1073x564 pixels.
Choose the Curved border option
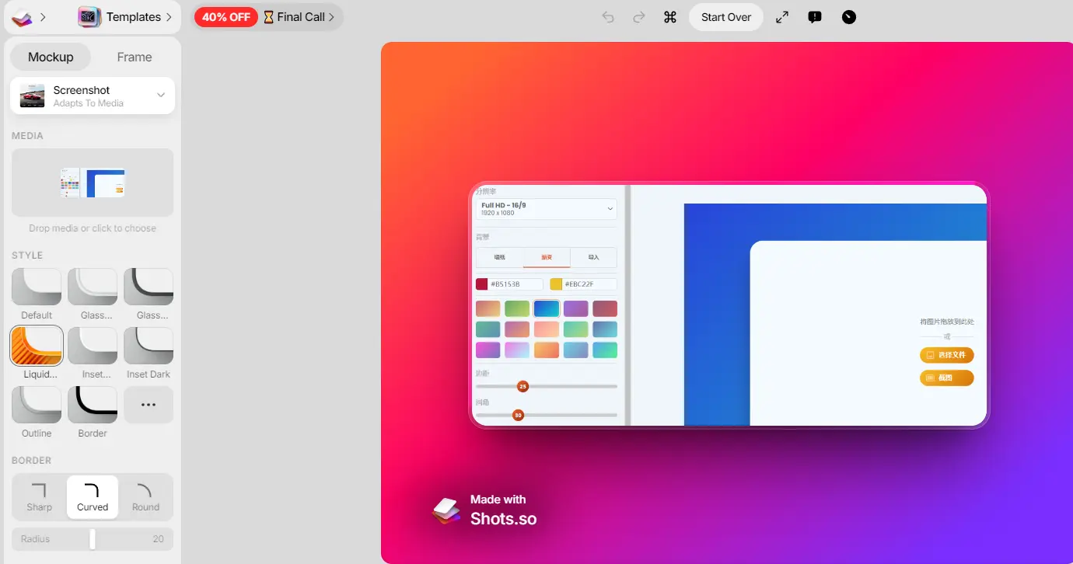click(x=93, y=497)
